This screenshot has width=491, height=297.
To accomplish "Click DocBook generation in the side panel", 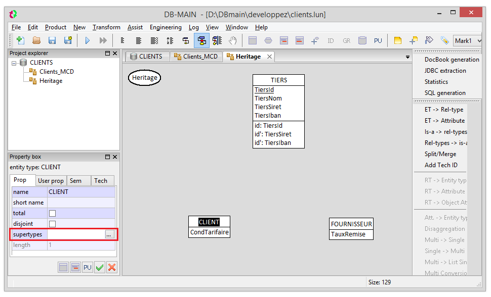I will tap(452, 60).
